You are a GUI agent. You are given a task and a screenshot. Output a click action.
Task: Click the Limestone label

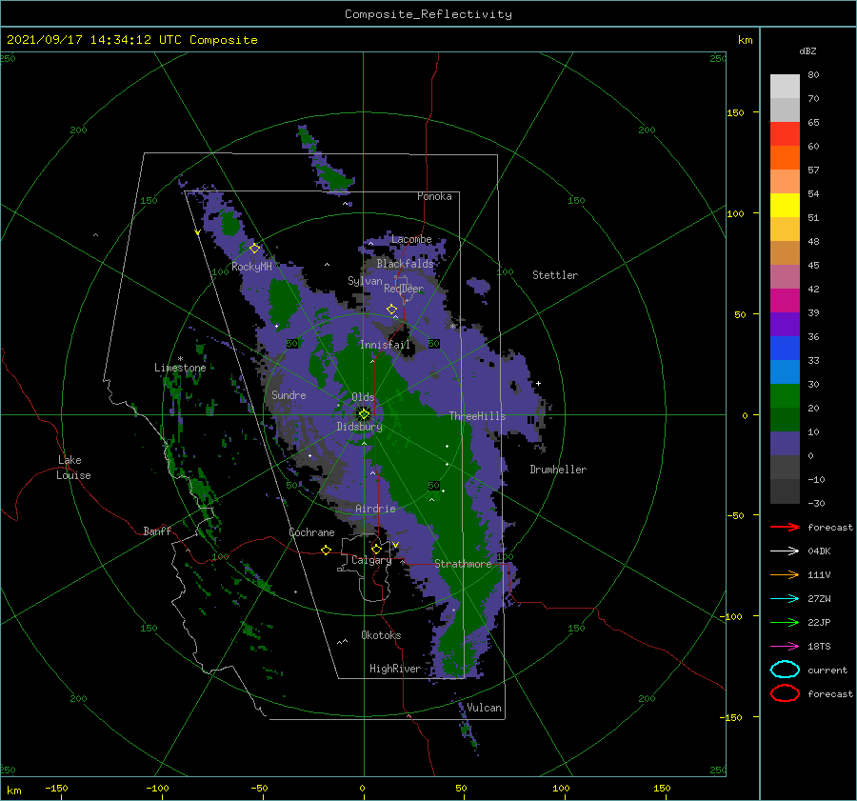point(180,368)
